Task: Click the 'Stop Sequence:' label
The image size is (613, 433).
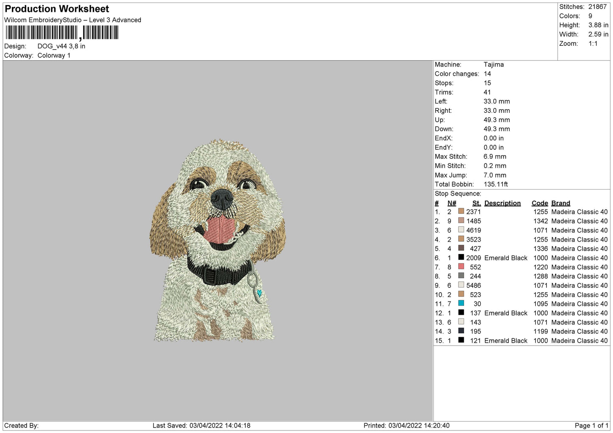Action: click(x=458, y=194)
